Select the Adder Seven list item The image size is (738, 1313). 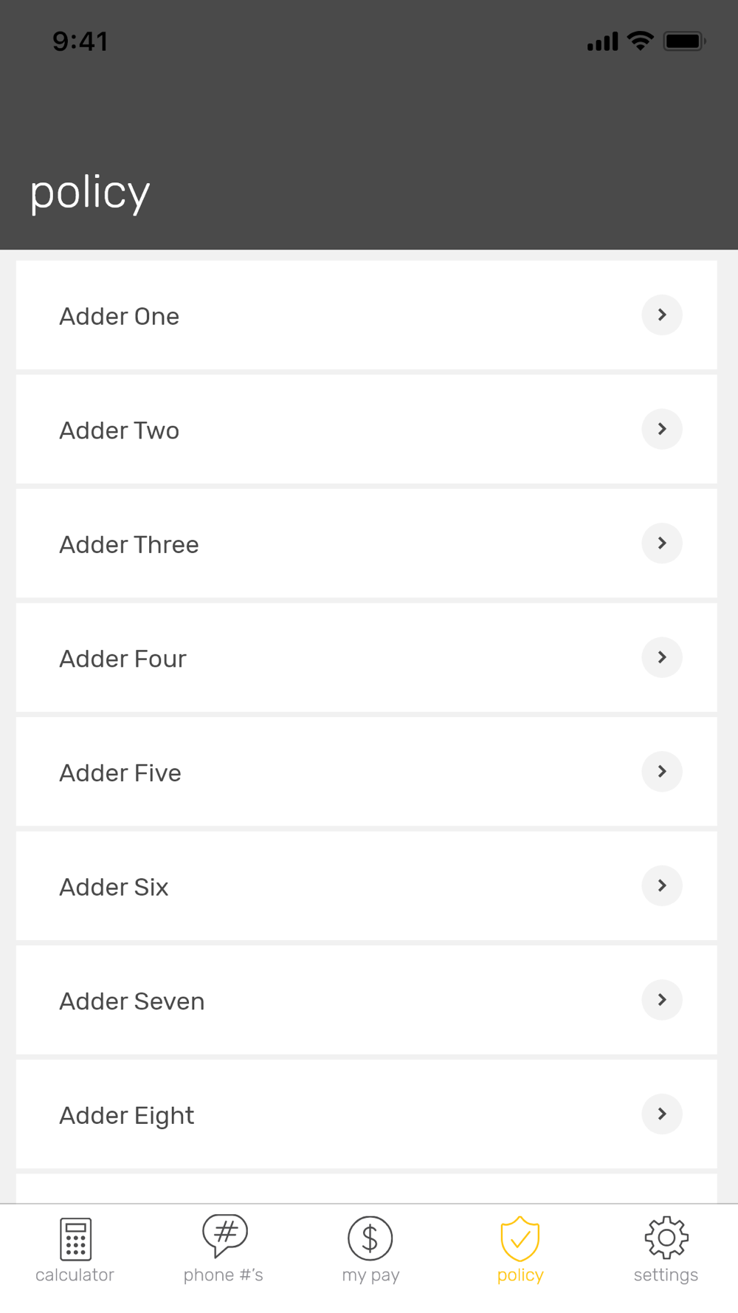pos(366,1001)
